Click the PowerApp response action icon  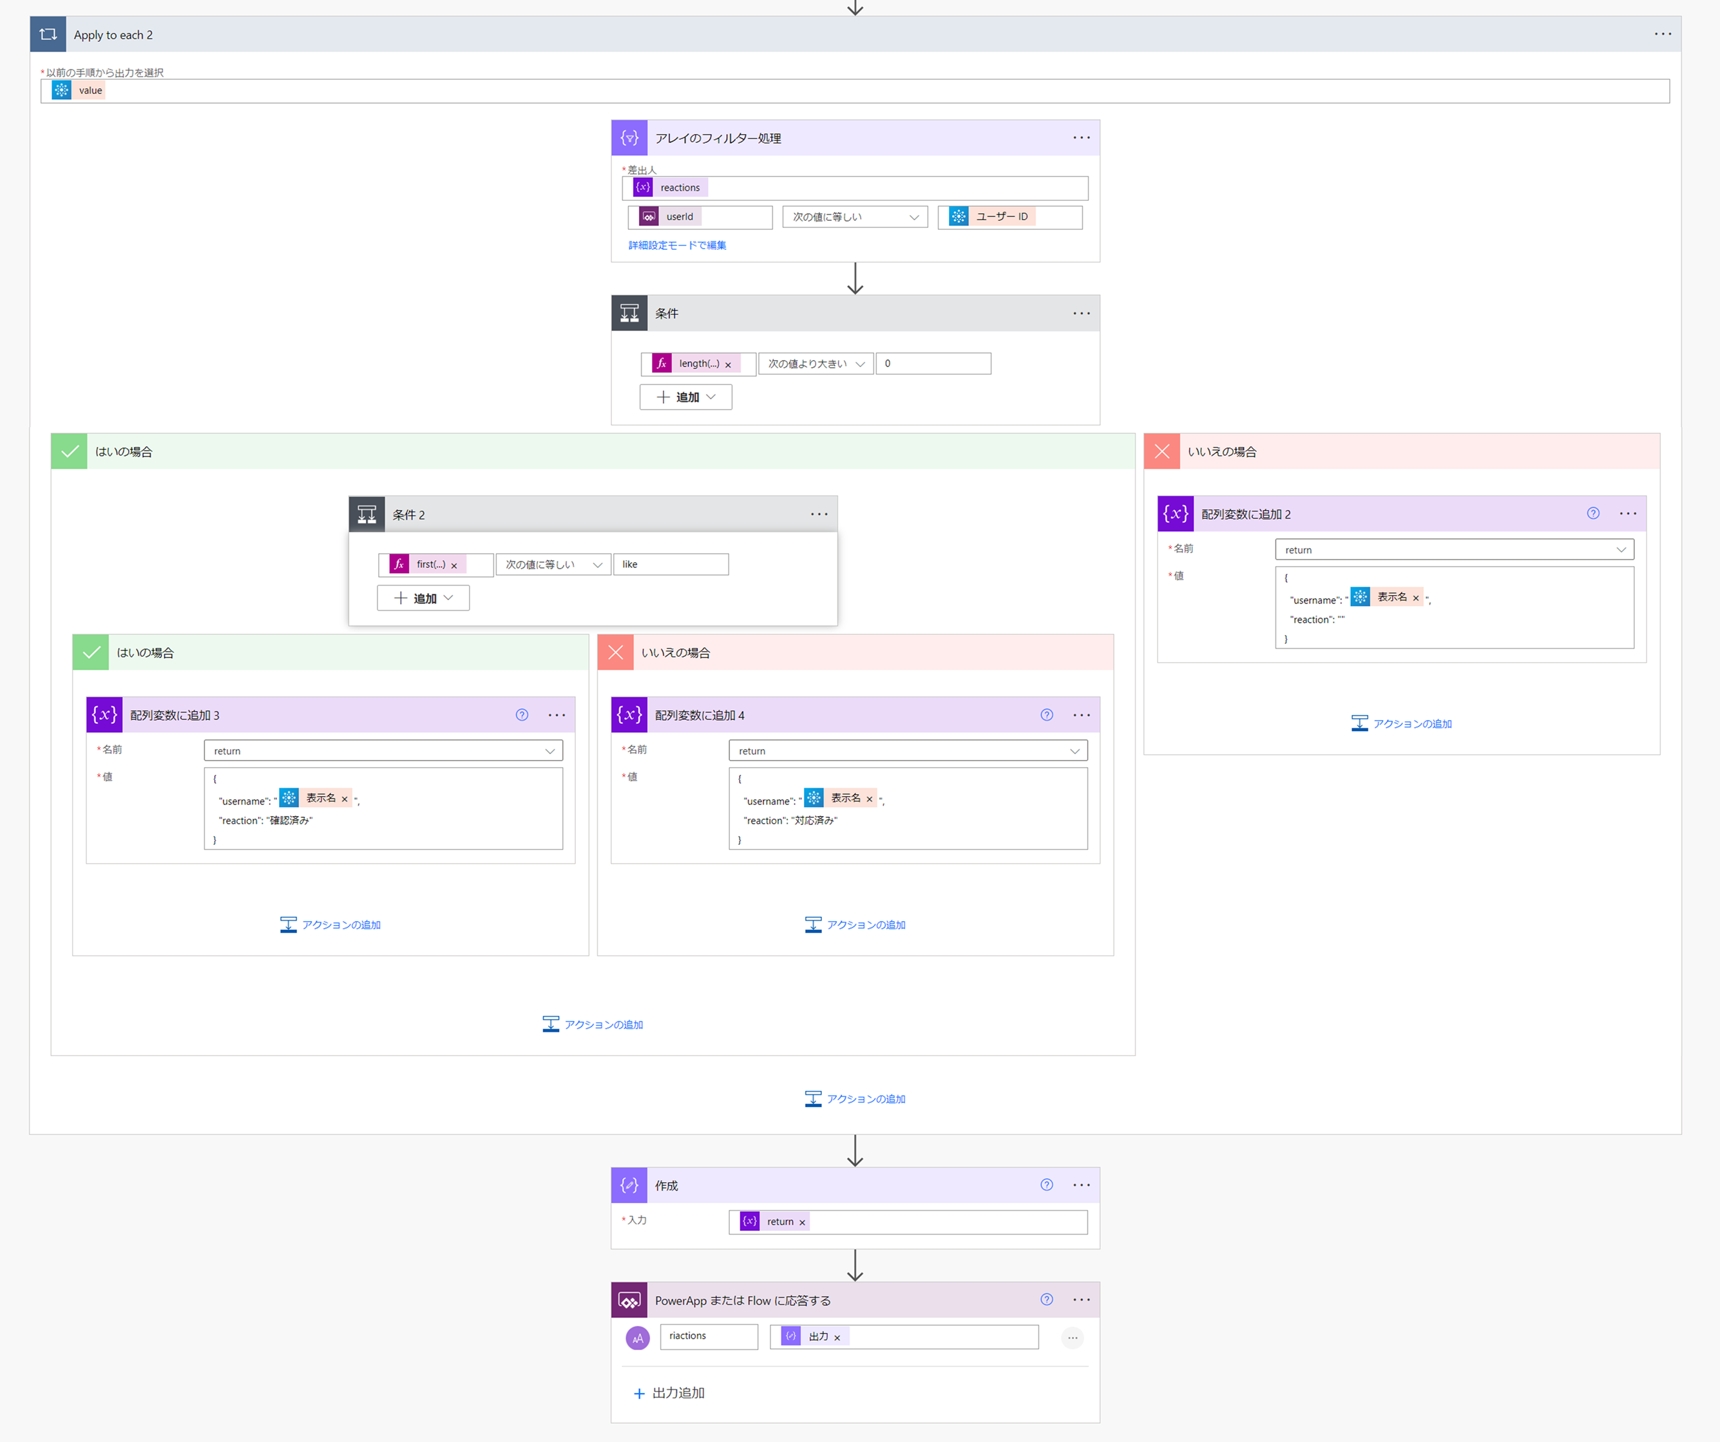(629, 1300)
